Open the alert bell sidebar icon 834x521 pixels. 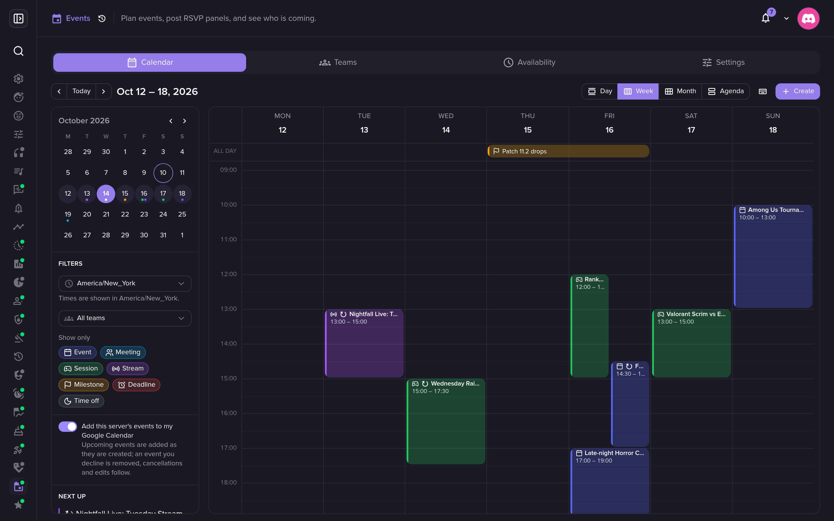coord(18,208)
